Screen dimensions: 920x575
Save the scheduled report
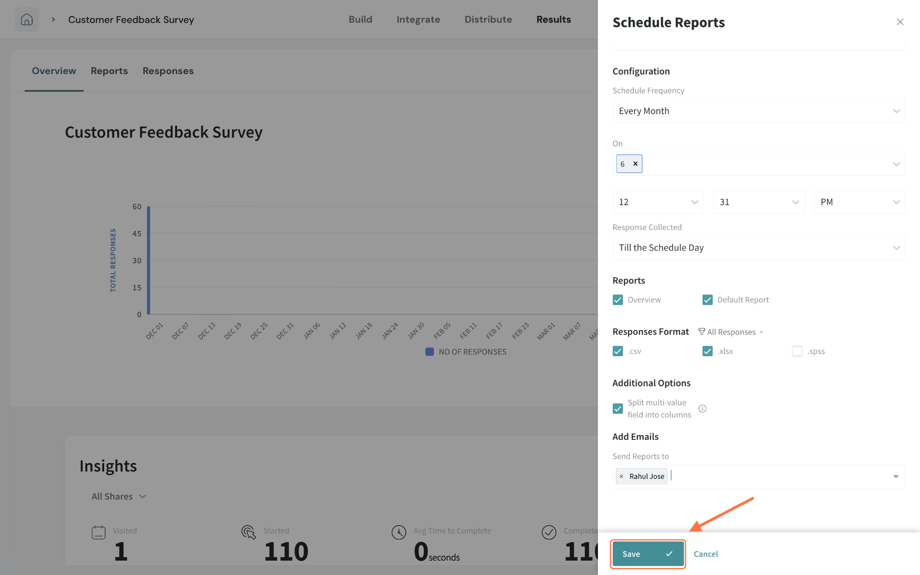648,554
